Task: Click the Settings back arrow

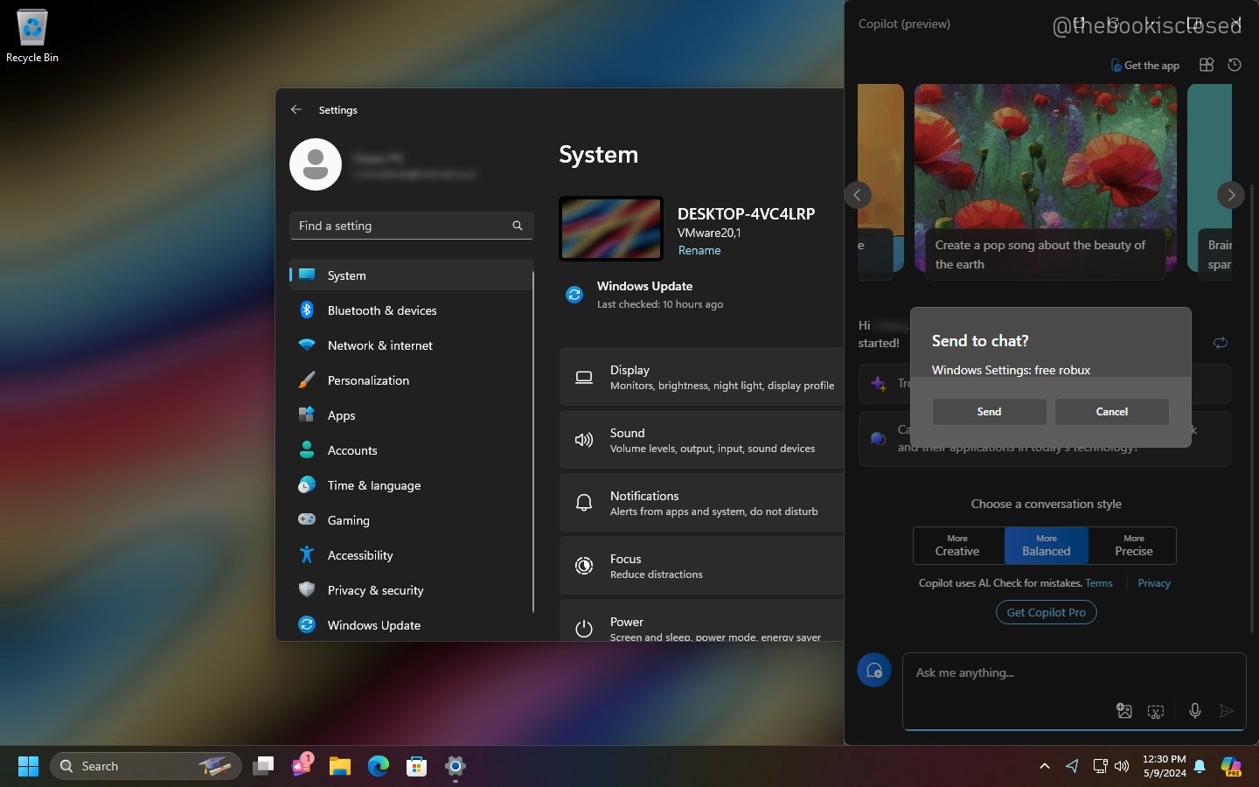Action: pyautogui.click(x=296, y=109)
